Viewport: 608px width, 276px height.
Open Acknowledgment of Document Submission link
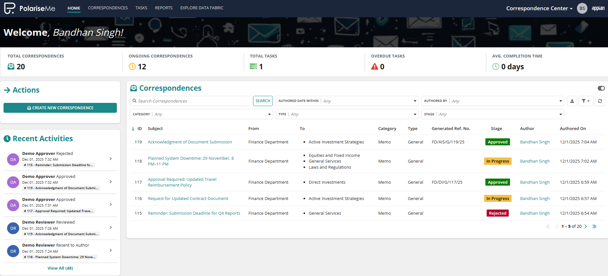(190, 142)
